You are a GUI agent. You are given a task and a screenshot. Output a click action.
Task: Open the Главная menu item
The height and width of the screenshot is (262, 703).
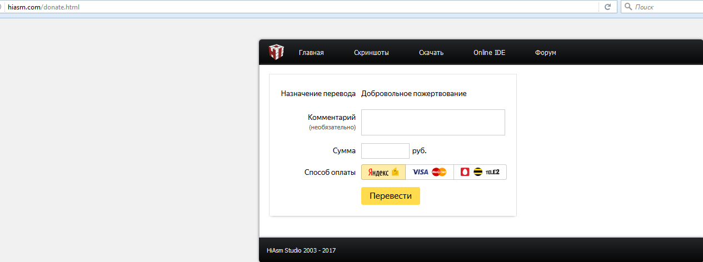311,53
